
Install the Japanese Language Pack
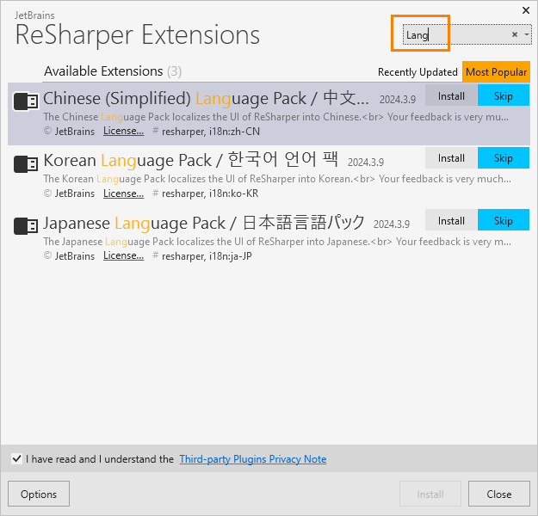click(x=451, y=220)
